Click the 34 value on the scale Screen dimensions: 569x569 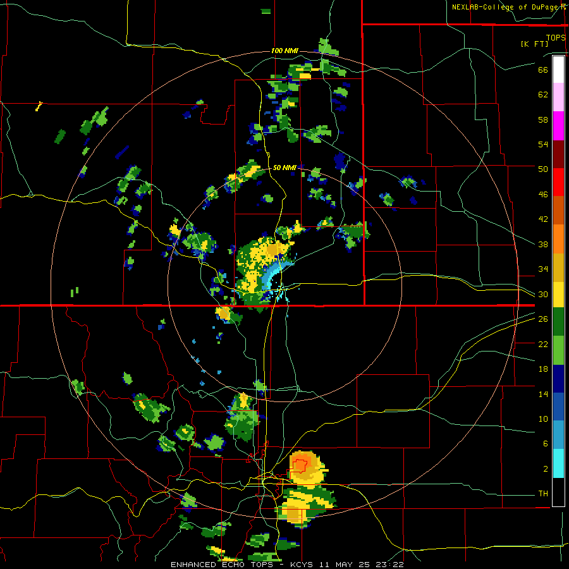click(x=543, y=269)
